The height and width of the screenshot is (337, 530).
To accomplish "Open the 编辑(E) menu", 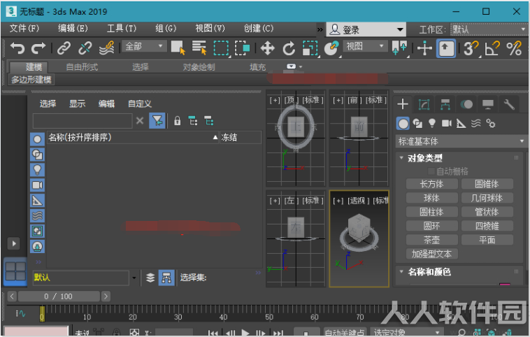I will coord(73,29).
